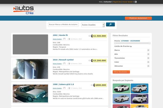Open the 1988 | Subaru gl10 1.8 title
The image size is (163, 108).
pyautogui.click(x=63, y=84)
